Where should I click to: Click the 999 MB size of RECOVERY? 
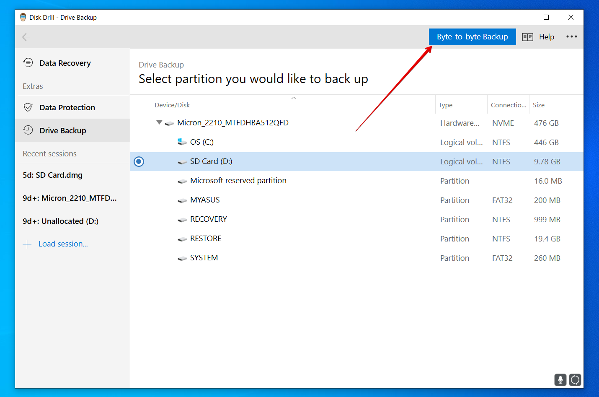(x=547, y=220)
